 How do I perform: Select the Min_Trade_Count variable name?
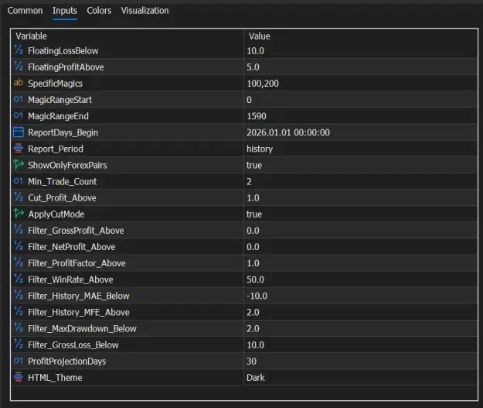[x=63, y=181]
